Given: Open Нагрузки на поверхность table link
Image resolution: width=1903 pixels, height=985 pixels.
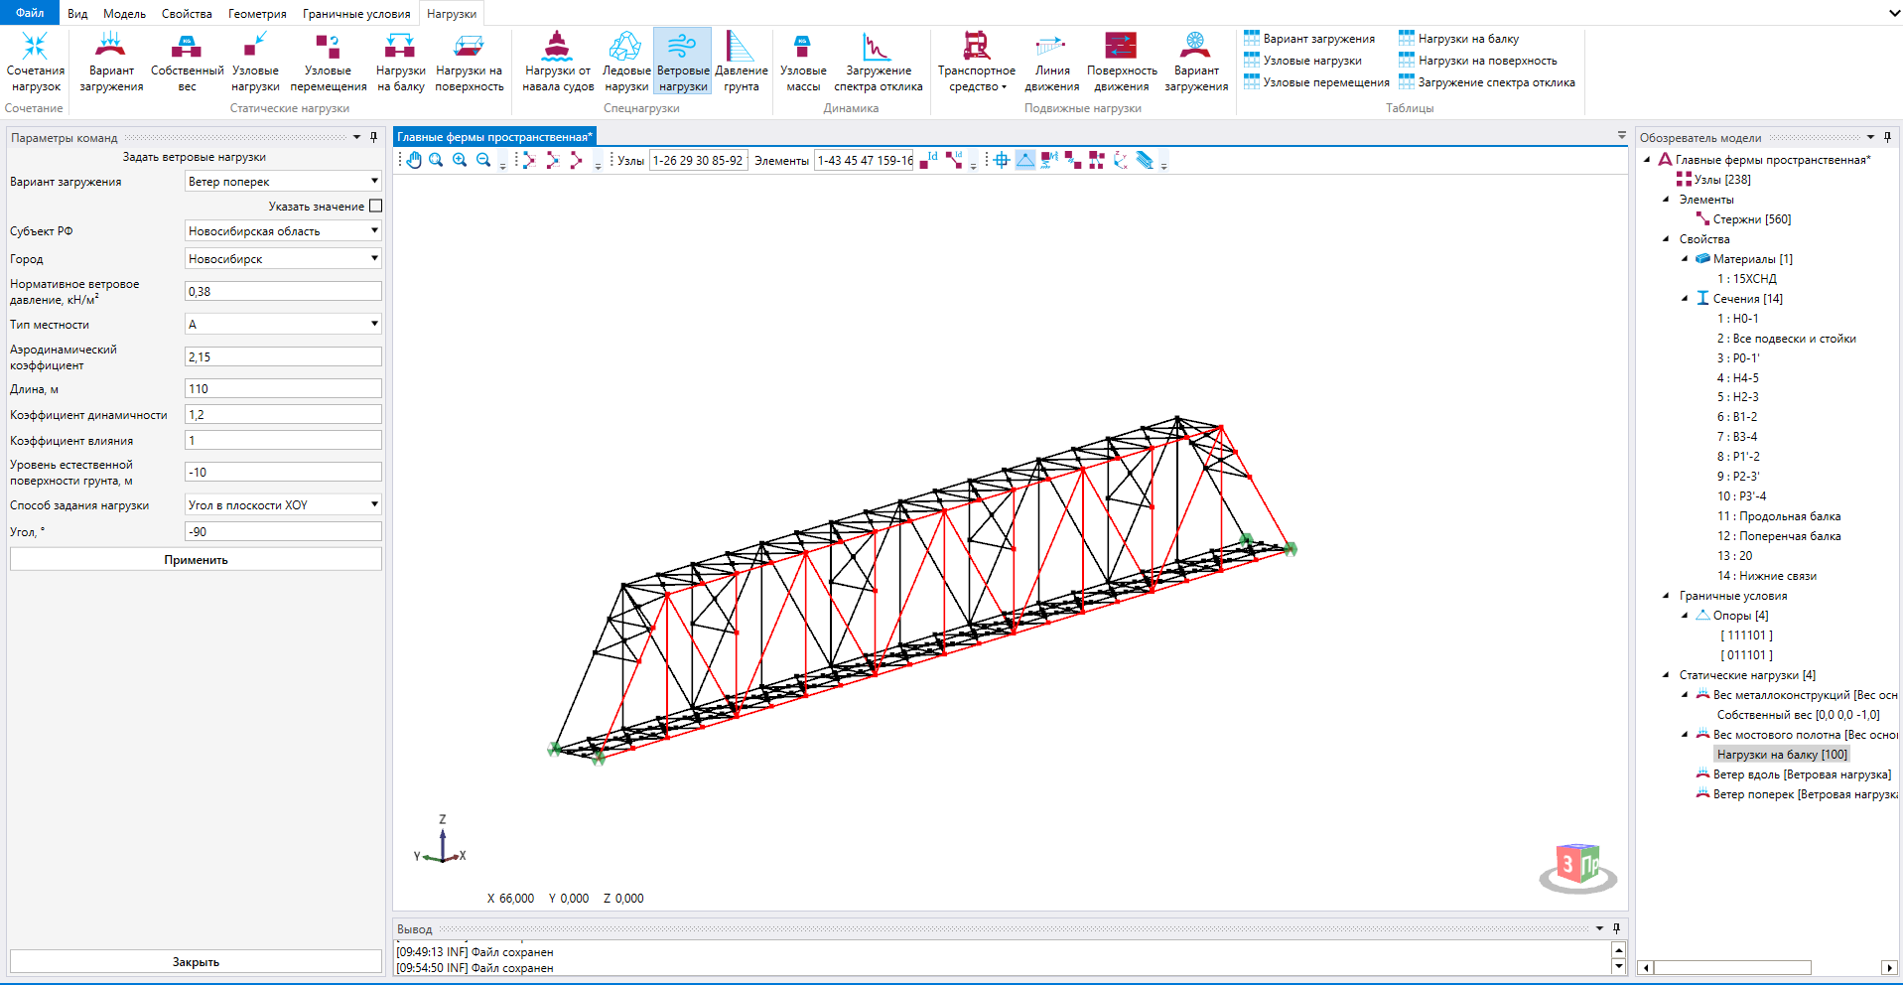Looking at the screenshot, I should (1477, 61).
